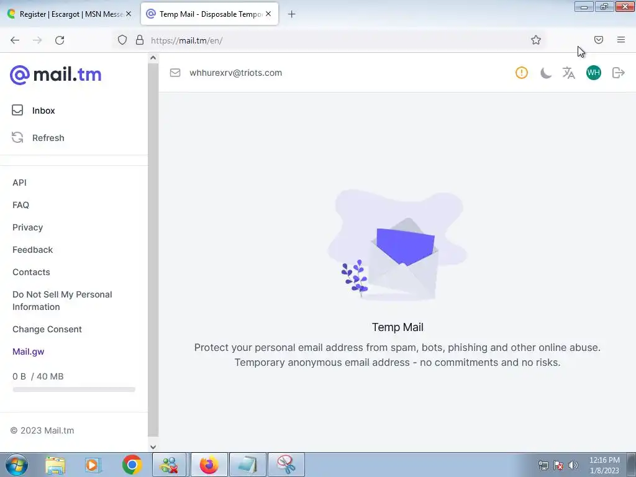Screen dimensions: 636x477
Task: Open the FAQ link
Action: pos(20,205)
